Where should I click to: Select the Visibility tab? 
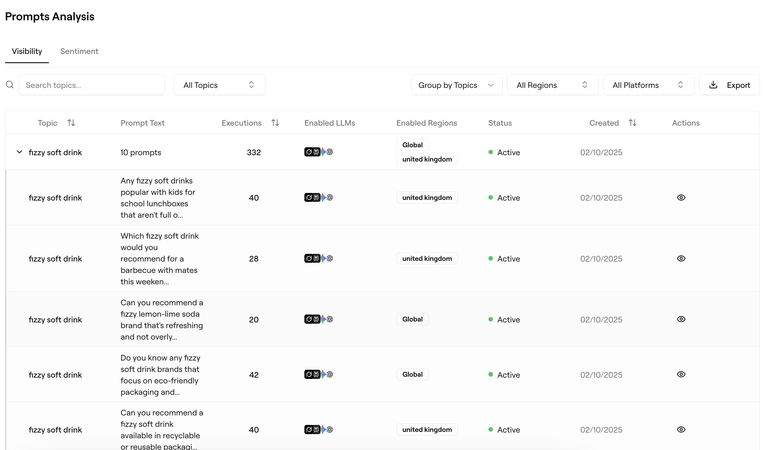(27, 51)
